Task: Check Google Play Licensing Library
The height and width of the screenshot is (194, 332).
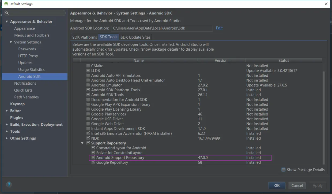Action: coord(88,109)
